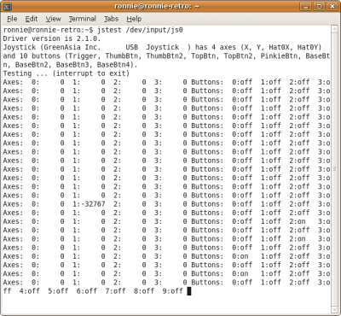The width and height of the screenshot is (341, 316).
Task: Close the terminal window
Action: coord(332,6)
